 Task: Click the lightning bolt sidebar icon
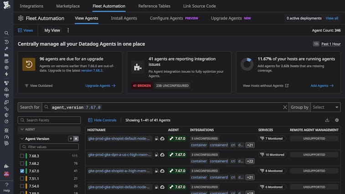click(x=6, y=74)
